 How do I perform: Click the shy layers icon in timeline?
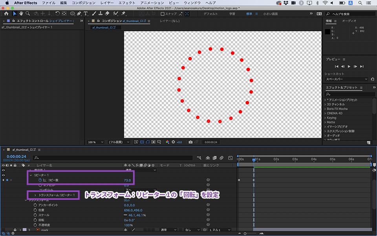[208, 158]
